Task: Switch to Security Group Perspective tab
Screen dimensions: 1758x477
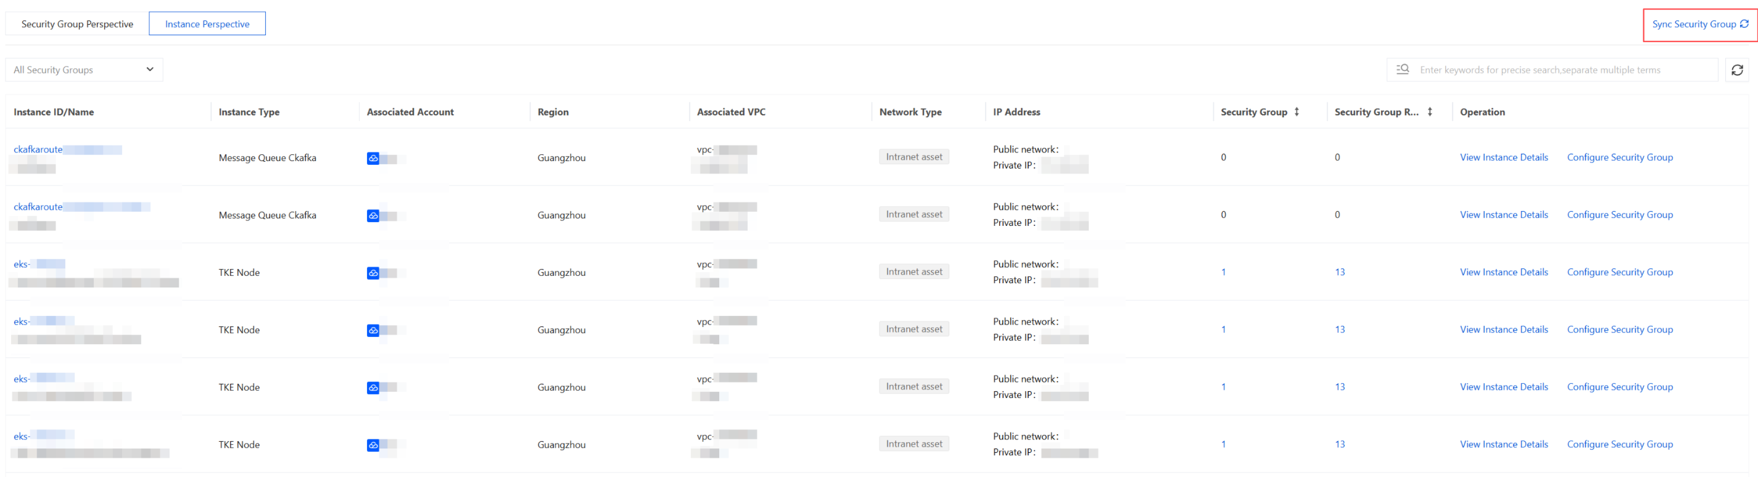Action: coord(77,24)
